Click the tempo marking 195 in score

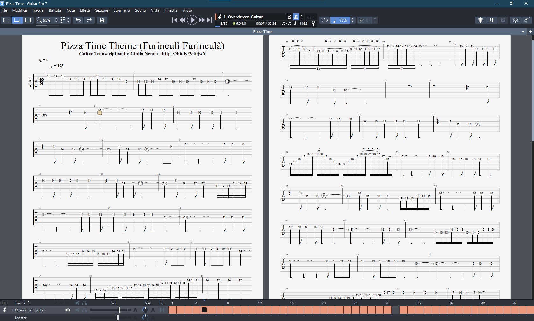[x=57, y=66]
